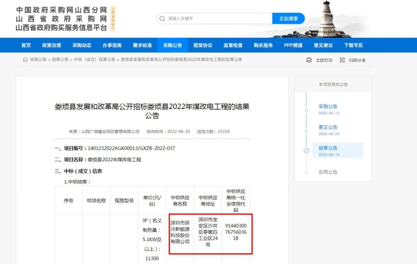Open the 合同公告 link in sidebar

[328, 172]
